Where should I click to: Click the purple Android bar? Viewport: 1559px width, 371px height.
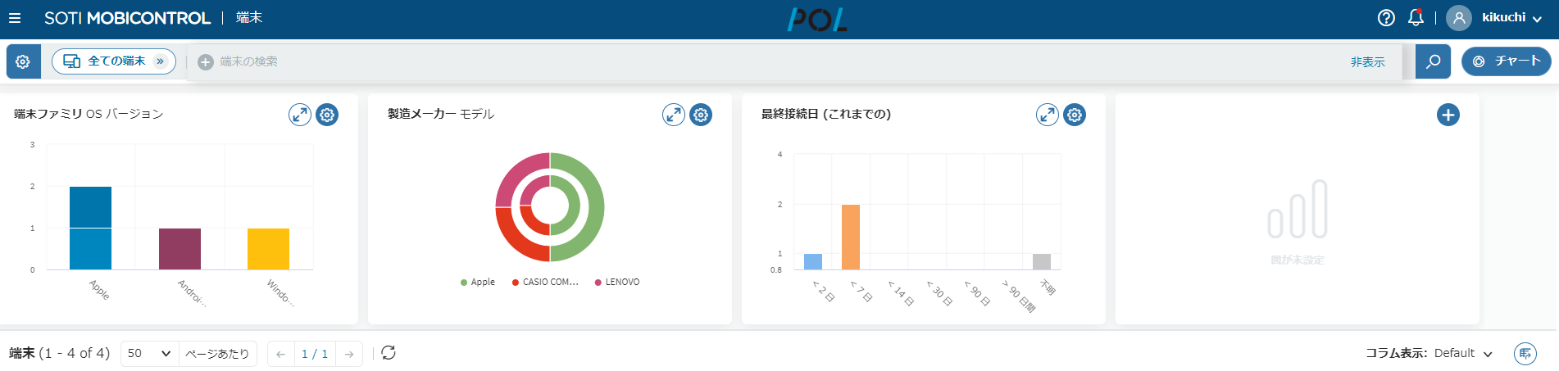tap(180, 249)
